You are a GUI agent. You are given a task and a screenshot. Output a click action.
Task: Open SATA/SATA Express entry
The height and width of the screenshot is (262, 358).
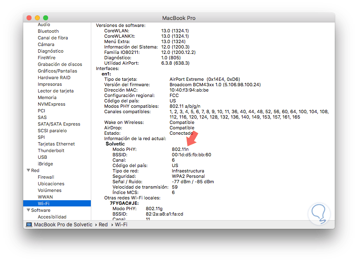pyautogui.click(x=59, y=124)
